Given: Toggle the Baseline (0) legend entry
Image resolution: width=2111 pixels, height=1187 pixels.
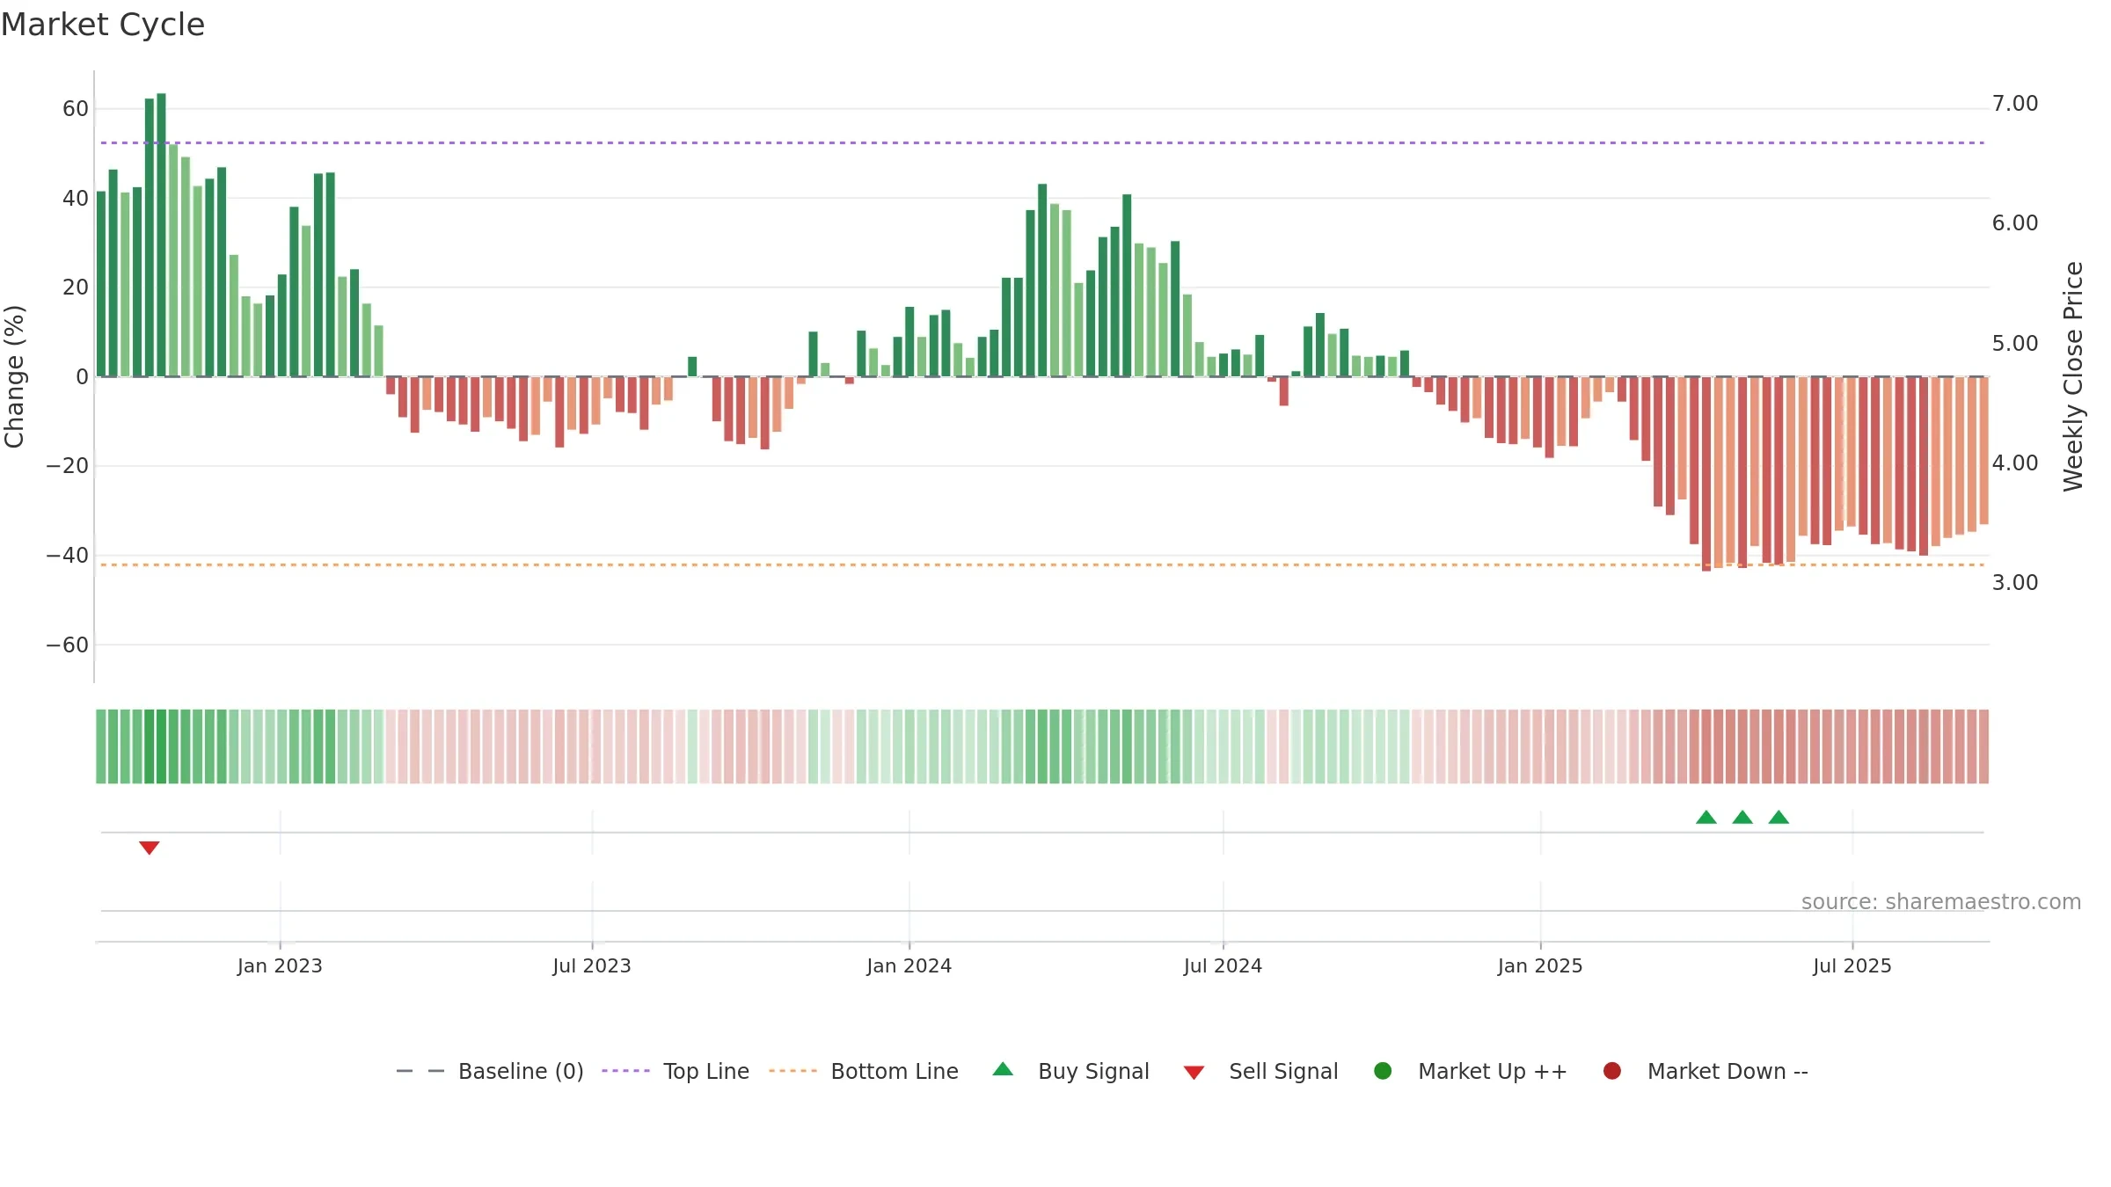Looking at the screenshot, I should click(490, 1071).
